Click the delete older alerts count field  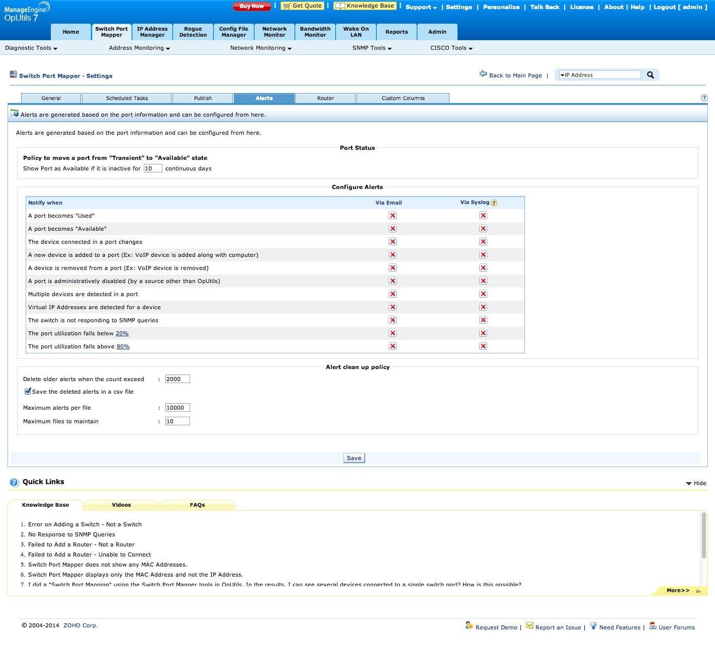click(177, 379)
